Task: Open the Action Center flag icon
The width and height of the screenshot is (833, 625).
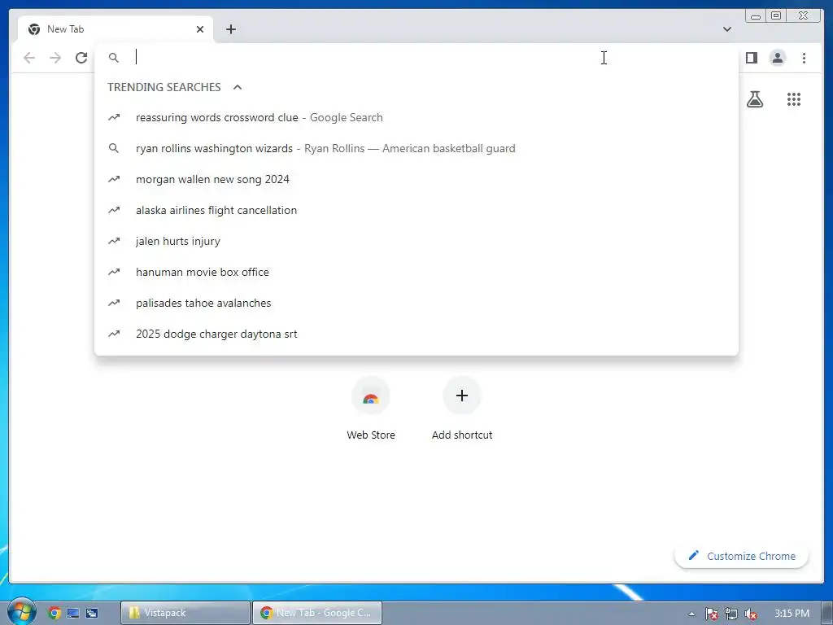Action: click(711, 614)
